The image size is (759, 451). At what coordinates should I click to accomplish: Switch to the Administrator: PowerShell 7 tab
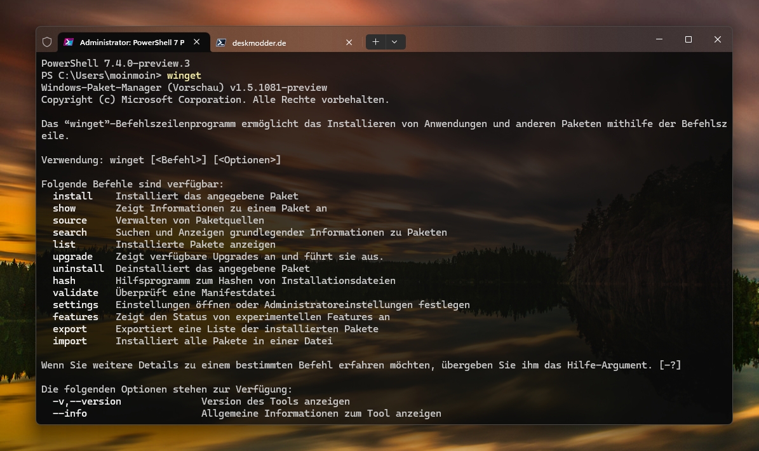[x=133, y=42]
